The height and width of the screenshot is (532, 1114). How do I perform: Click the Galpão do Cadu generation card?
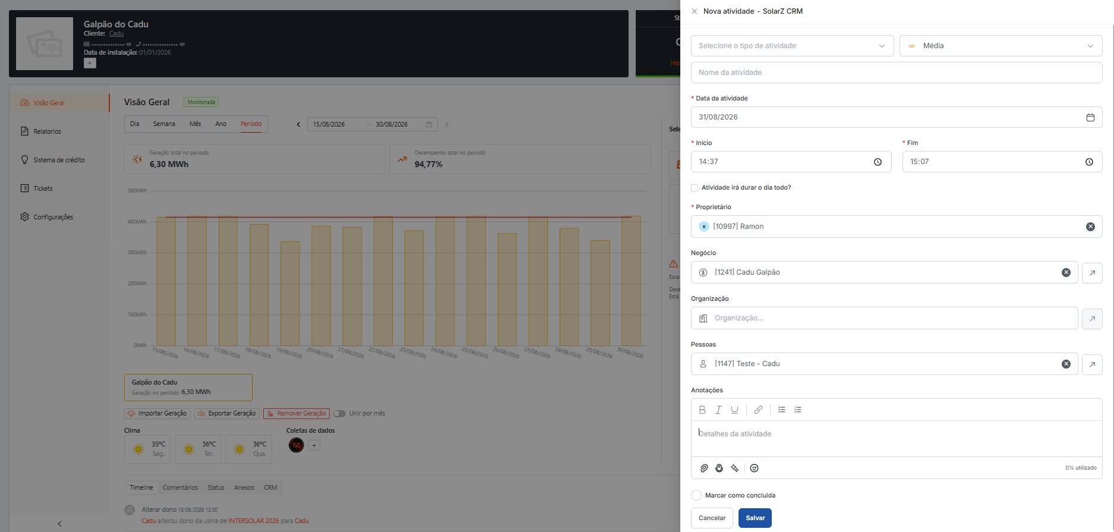(x=188, y=387)
